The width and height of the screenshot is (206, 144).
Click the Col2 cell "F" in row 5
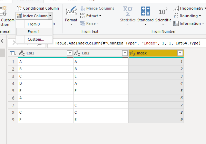(101, 91)
